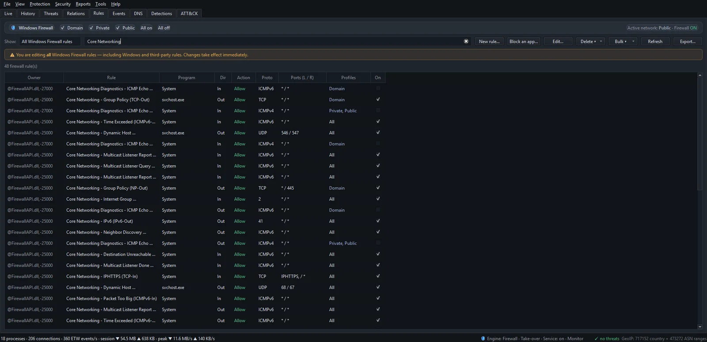Click the Refresh button
The width and height of the screenshot is (707, 342).
click(655, 42)
